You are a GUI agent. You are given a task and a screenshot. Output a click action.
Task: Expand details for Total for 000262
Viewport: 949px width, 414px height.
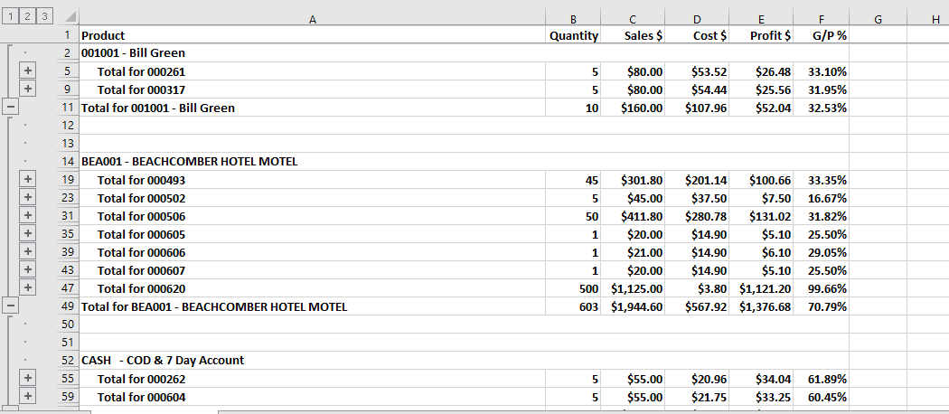[x=27, y=378]
